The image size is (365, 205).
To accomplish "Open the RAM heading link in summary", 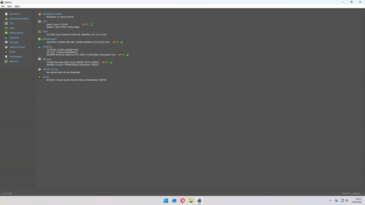I will (x=45, y=31).
